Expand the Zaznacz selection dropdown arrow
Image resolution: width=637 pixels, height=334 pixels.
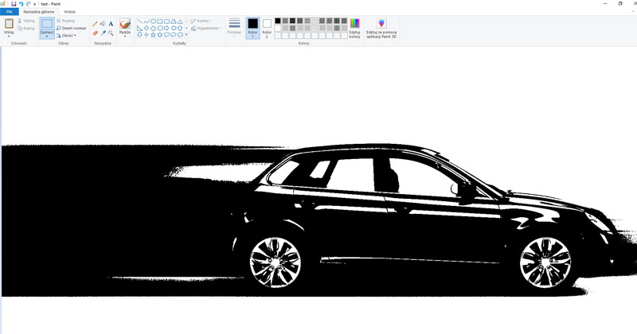[x=47, y=37]
